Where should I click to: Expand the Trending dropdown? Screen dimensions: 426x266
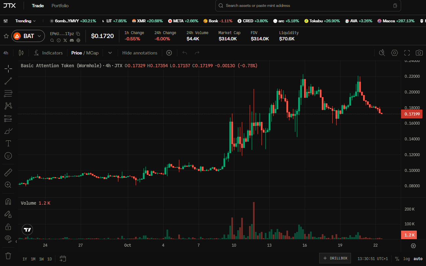click(26, 21)
